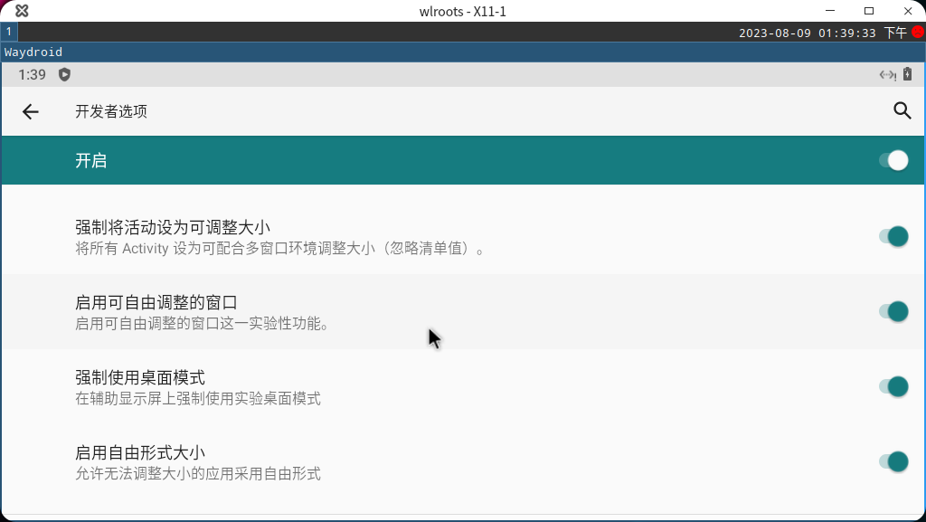Toggle 强制将活动设为可调整大小 off

(x=894, y=236)
